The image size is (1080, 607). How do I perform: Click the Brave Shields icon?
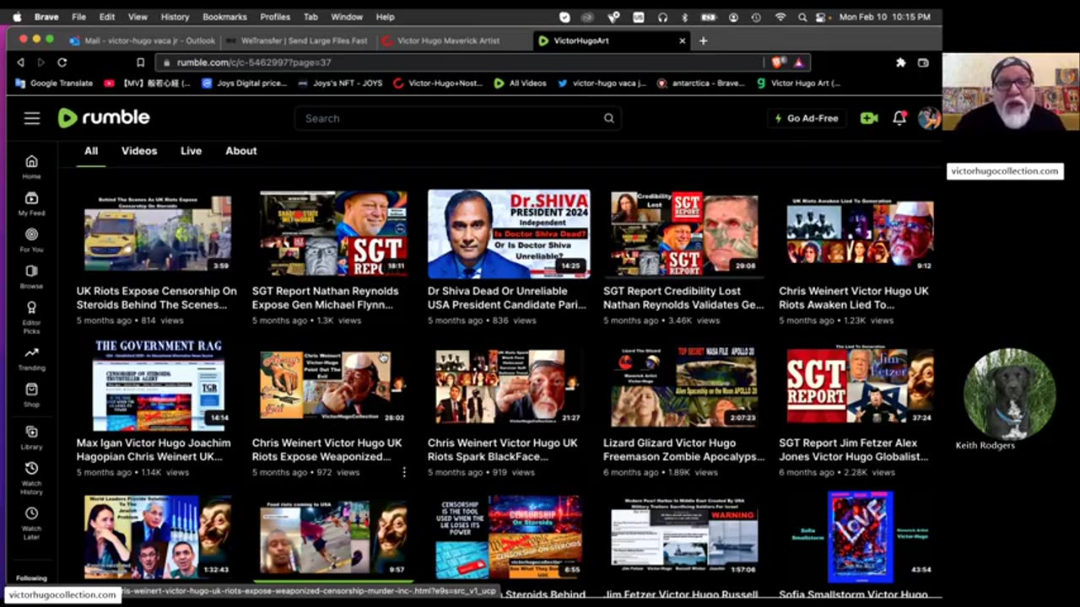click(778, 62)
